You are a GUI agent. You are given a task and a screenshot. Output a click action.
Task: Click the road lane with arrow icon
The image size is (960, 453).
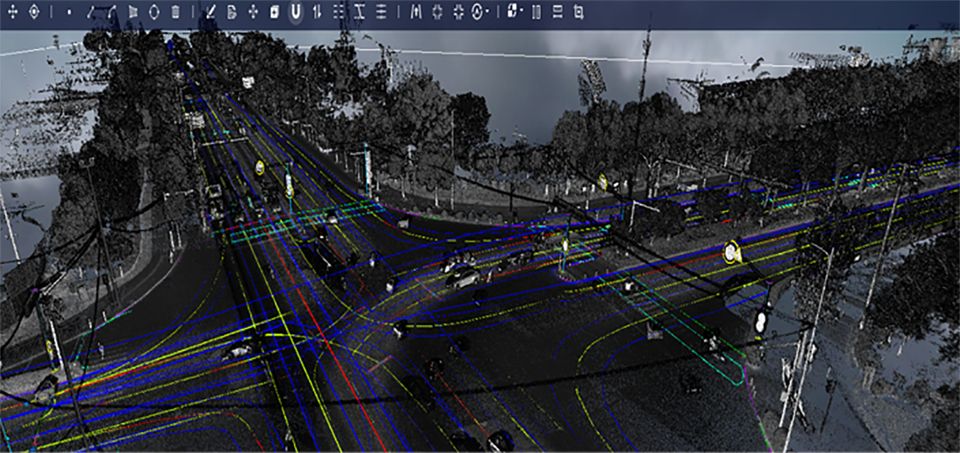point(417,12)
